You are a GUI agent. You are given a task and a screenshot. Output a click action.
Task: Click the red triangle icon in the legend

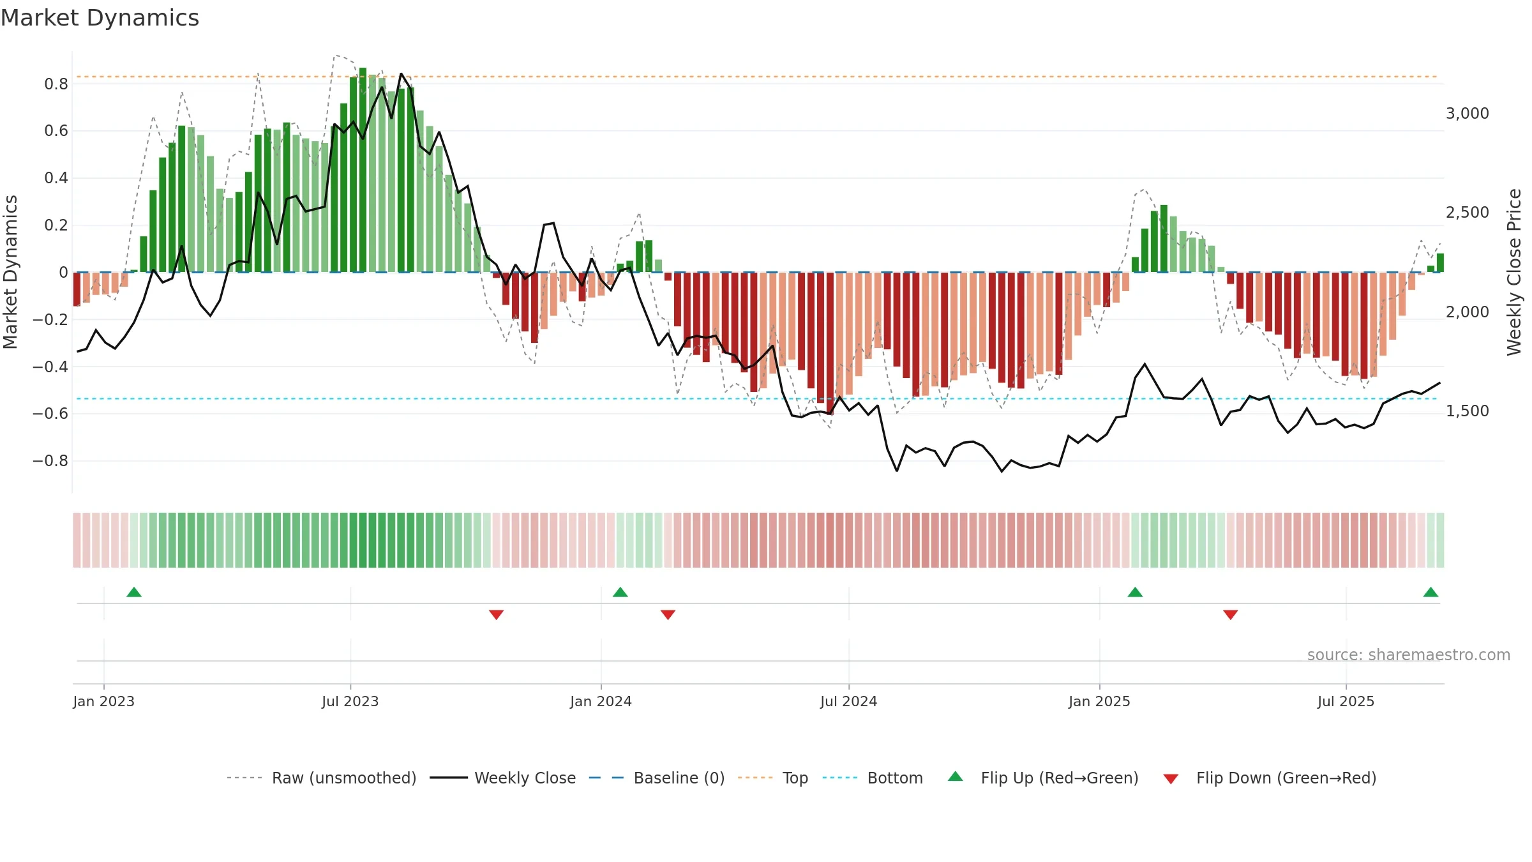(1171, 779)
